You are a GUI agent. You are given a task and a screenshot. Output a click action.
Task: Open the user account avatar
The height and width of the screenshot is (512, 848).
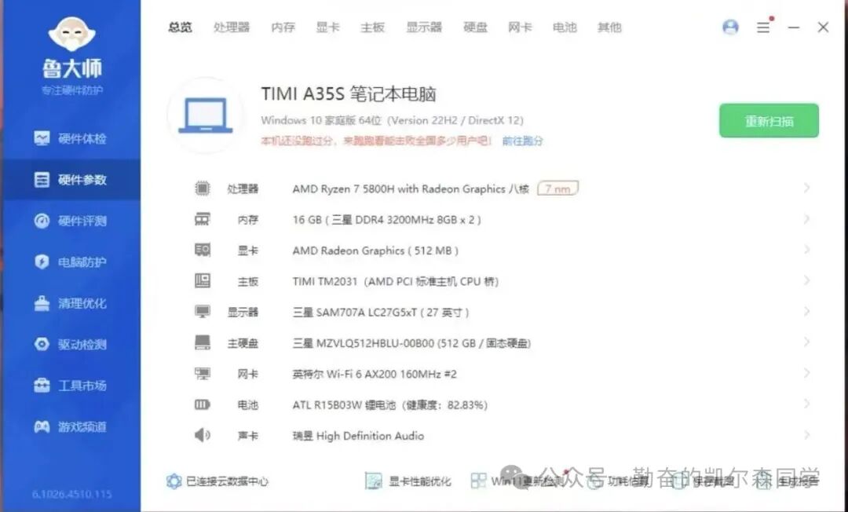tap(730, 27)
